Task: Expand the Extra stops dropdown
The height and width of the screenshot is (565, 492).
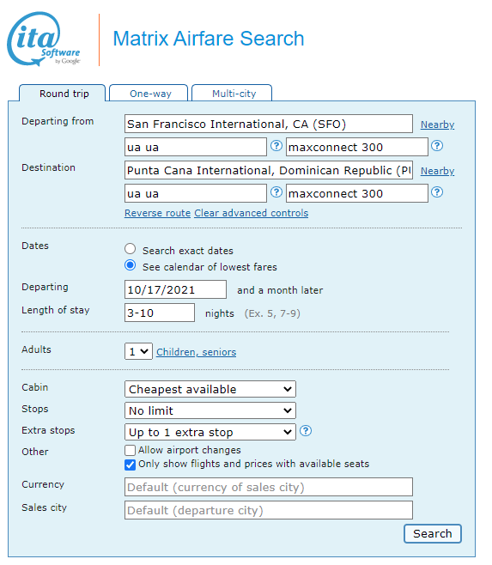Action: [x=210, y=432]
